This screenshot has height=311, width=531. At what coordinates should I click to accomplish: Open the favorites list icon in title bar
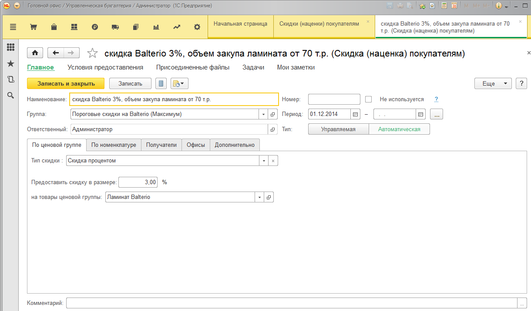pyautogui.click(x=432, y=6)
